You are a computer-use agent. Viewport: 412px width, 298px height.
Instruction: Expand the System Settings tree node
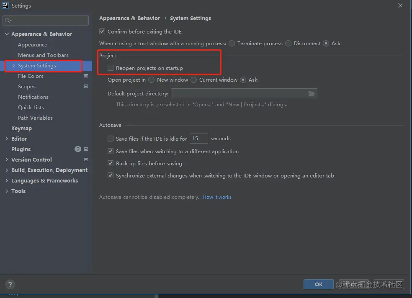click(x=13, y=65)
